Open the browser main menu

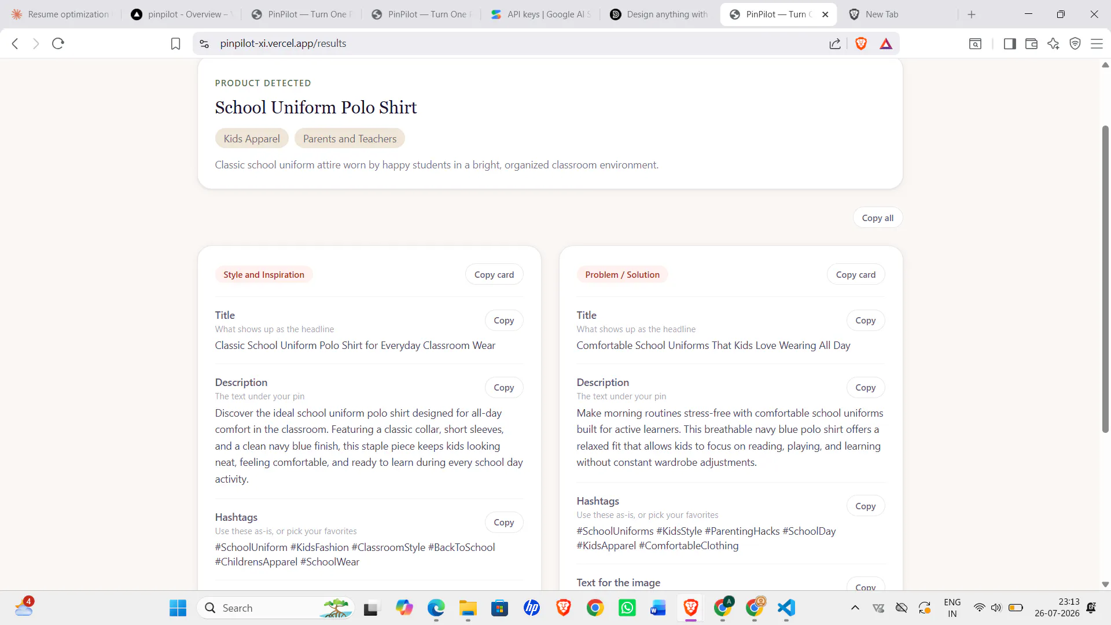coord(1097,43)
